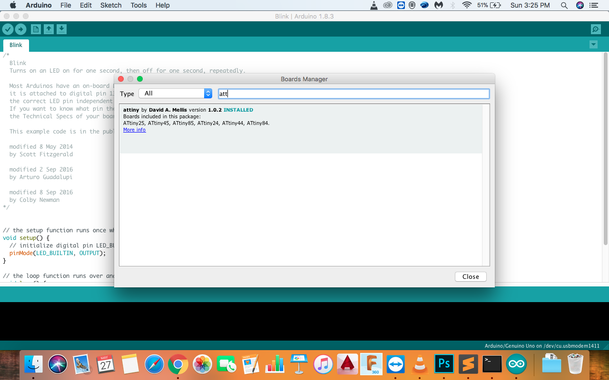Focus the Boards Manager search field
Screen dimensions: 609x380
(354, 94)
